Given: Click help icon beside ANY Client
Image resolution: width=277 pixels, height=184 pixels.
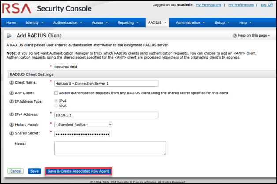Looking at the screenshot, I should tap(11, 93).
